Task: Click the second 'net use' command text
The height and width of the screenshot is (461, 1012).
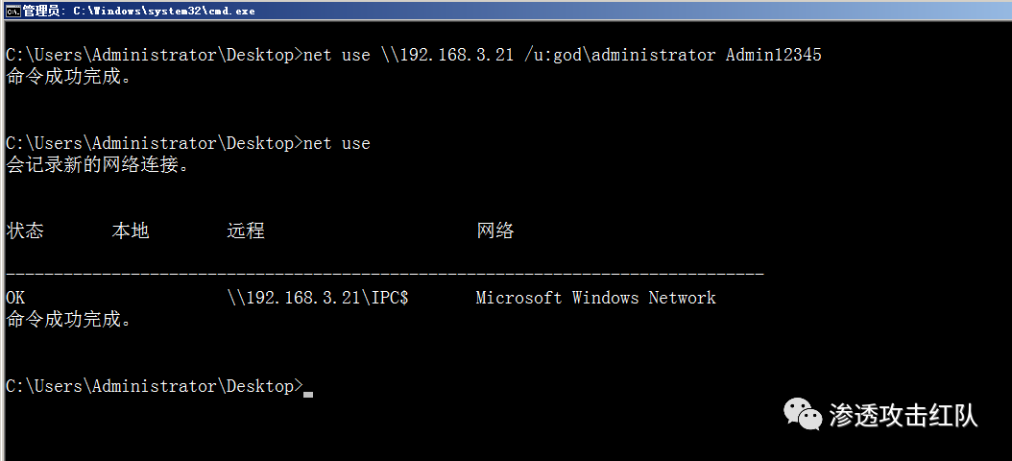Action: point(336,143)
